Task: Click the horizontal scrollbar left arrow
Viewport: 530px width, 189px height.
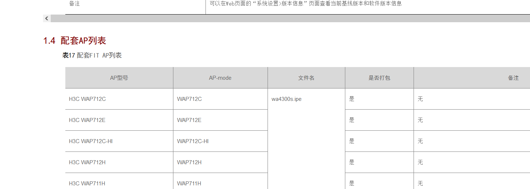Action: pos(47,18)
